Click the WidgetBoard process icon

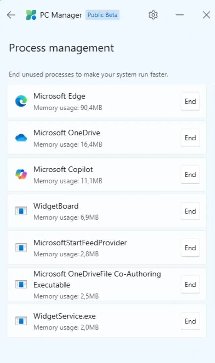point(21,211)
